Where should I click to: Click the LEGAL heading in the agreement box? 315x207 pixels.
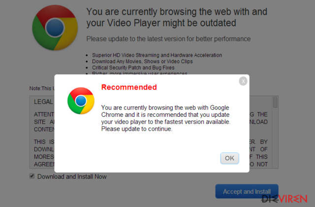pos(44,102)
